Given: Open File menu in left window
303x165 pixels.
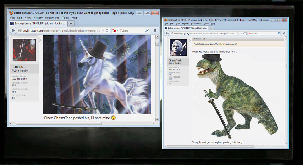Looking at the screenshot, I should click(12, 18).
